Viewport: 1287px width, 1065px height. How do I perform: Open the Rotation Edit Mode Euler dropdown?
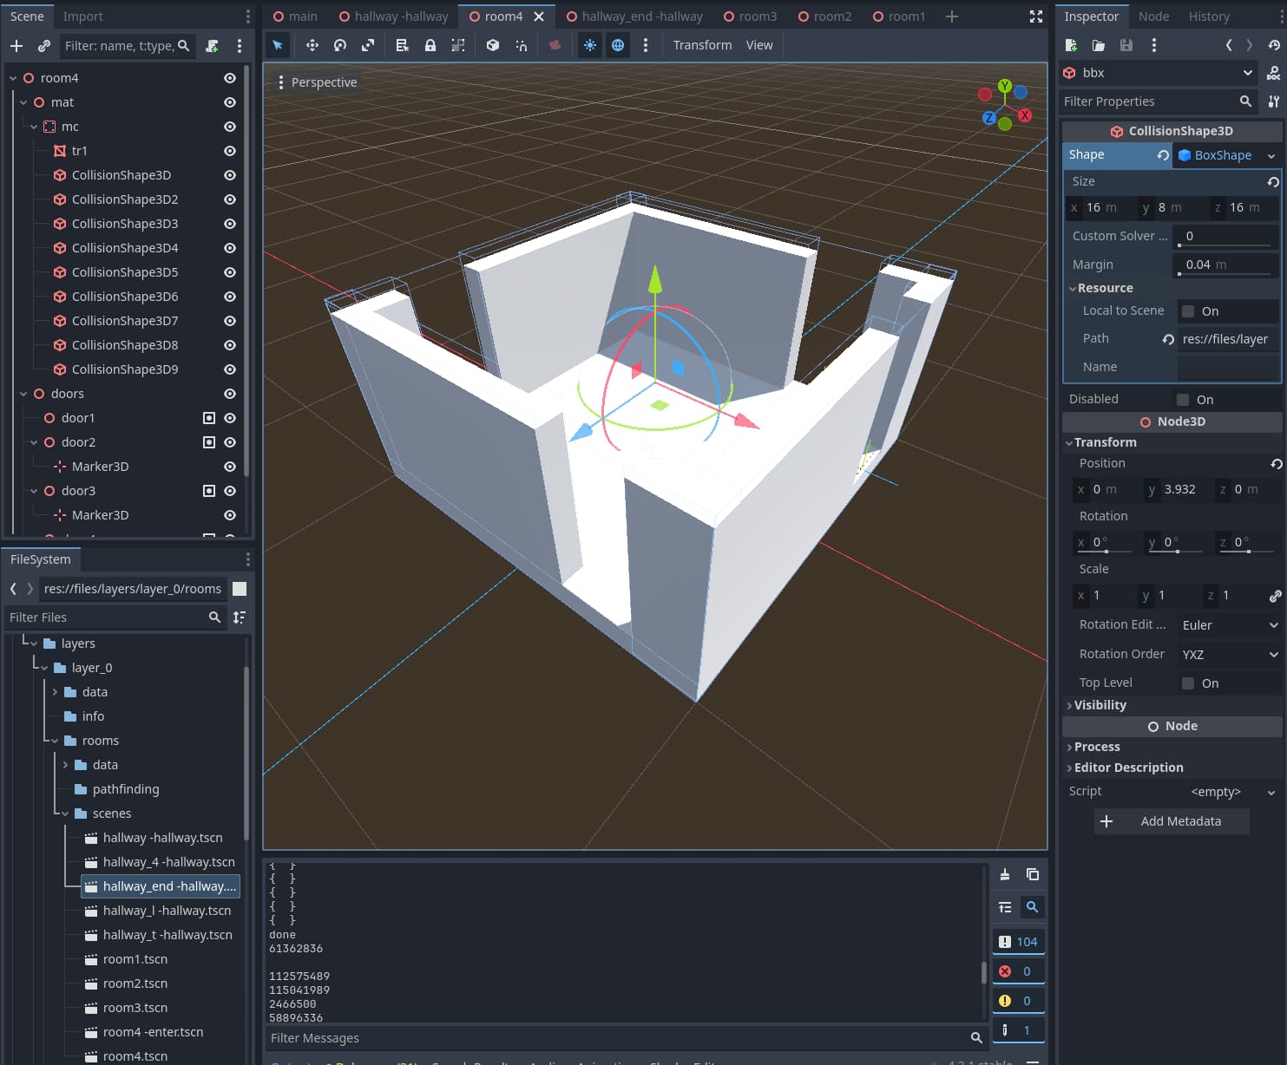[1229, 625]
